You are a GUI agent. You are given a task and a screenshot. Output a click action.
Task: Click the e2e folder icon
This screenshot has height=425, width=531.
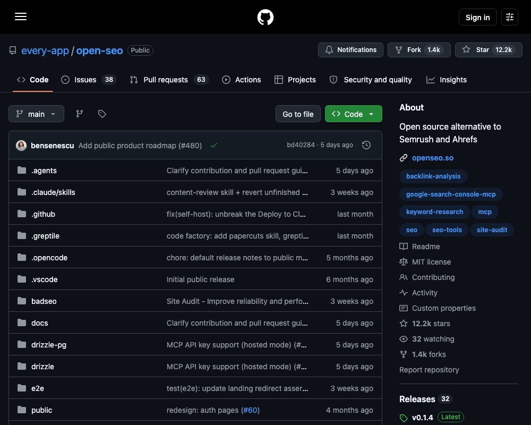pyautogui.click(x=22, y=388)
